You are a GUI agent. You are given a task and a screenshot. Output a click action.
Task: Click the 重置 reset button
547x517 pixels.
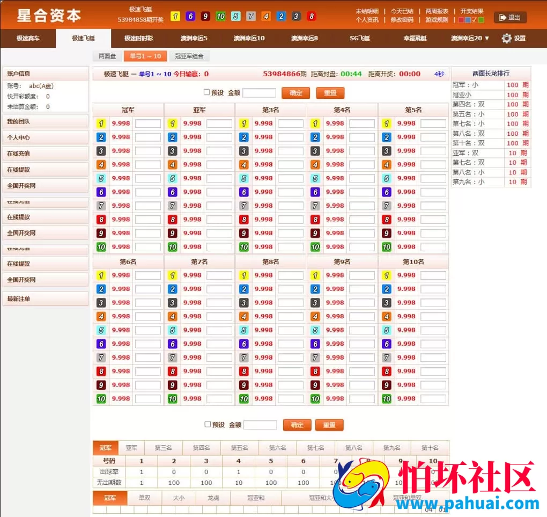pos(330,92)
